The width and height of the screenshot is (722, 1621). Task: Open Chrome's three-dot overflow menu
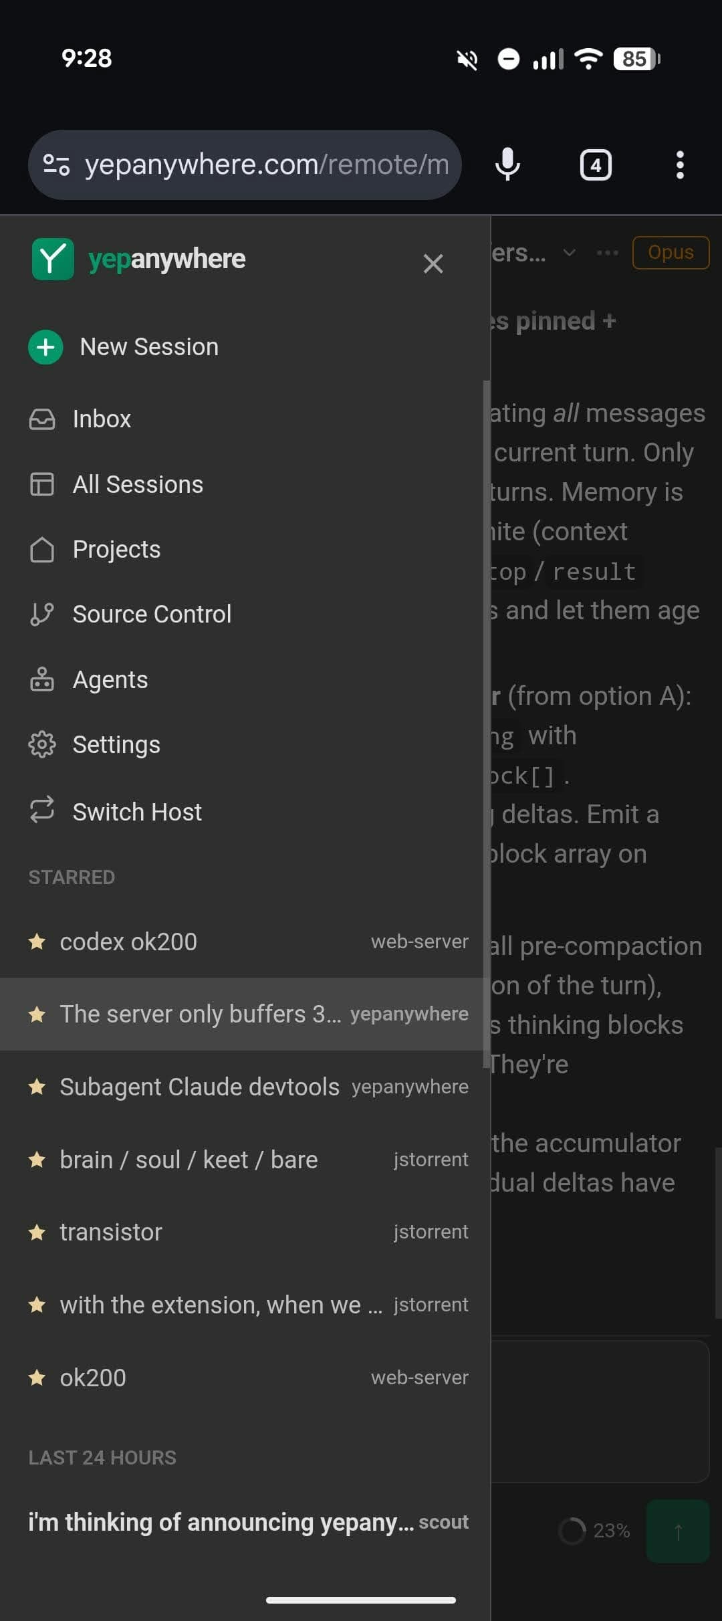pos(680,165)
